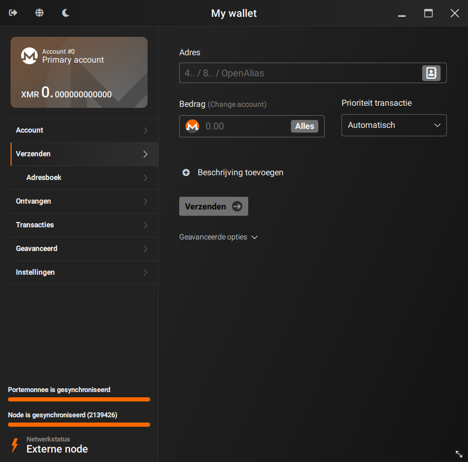Click the plus icon for Beschrijving toevoegen
Image resolution: width=468 pixels, height=462 pixels.
(186, 172)
